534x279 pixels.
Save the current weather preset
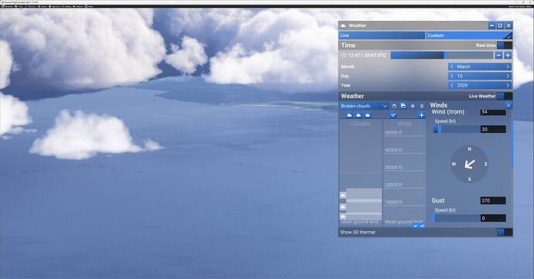pyautogui.click(x=394, y=106)
